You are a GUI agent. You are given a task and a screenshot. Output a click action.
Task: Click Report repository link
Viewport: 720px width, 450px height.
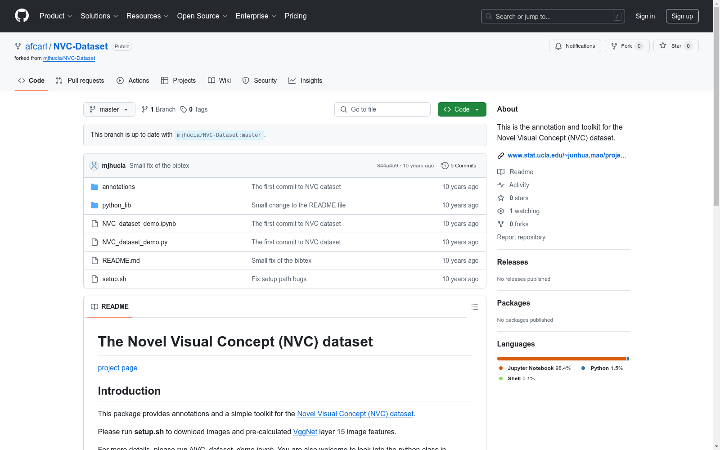(521, 237)
